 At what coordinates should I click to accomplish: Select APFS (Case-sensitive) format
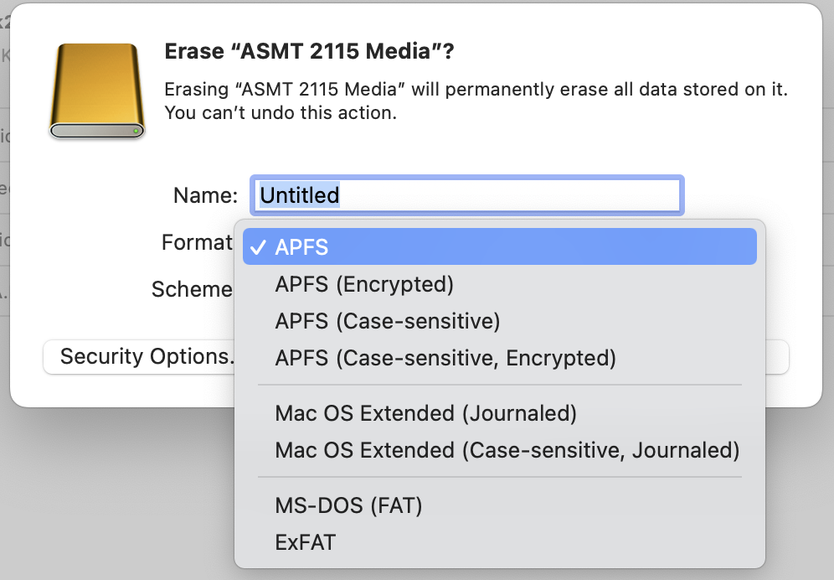click(387, 321)
